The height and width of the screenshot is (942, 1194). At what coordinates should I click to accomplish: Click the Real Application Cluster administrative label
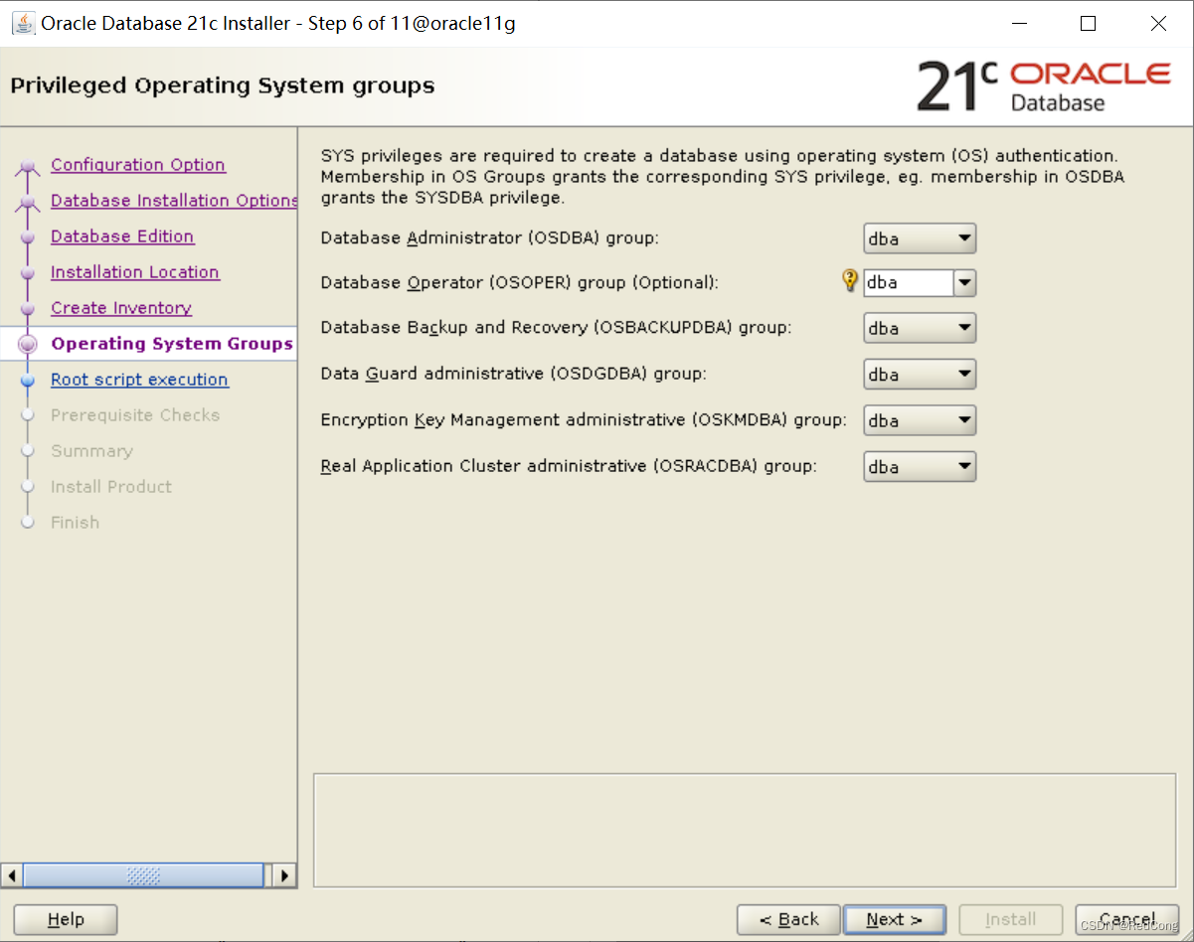coord(569,467)
